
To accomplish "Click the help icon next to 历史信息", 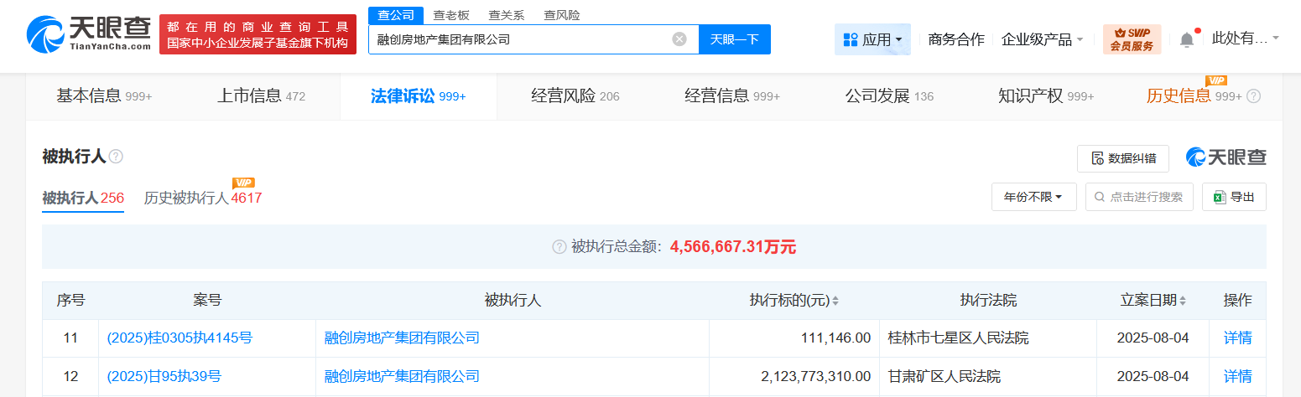I will [x=1253, y=96].
